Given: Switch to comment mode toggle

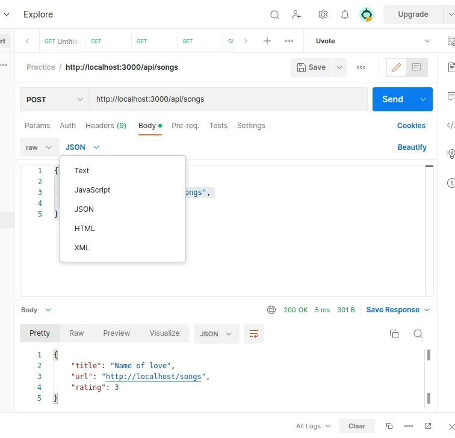Looking at the screenshot, I should tap(416, 67).
